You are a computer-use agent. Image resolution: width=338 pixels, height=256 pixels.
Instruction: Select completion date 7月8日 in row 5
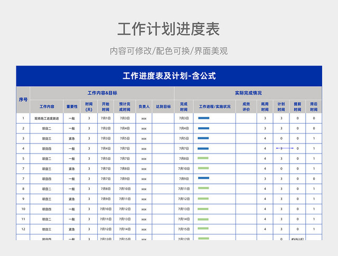184,158
